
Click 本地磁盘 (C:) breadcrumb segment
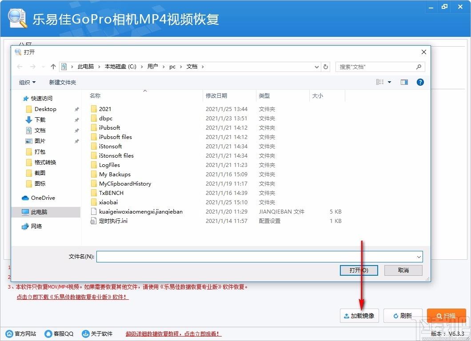(x=120, y=67)
